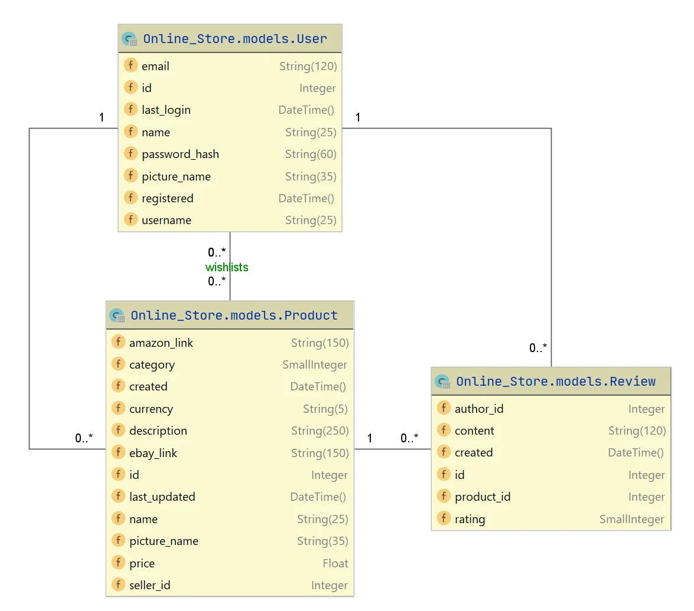Select the description field in Product
Image resolution: width=694 pixels, height=611 pixels.
point(158,431)
